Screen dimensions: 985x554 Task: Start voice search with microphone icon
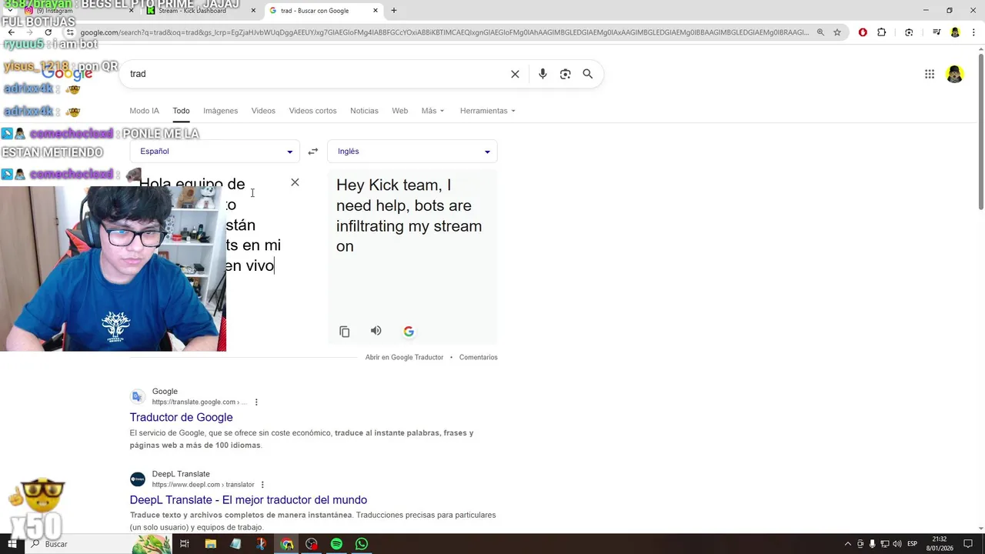point(543,74)
